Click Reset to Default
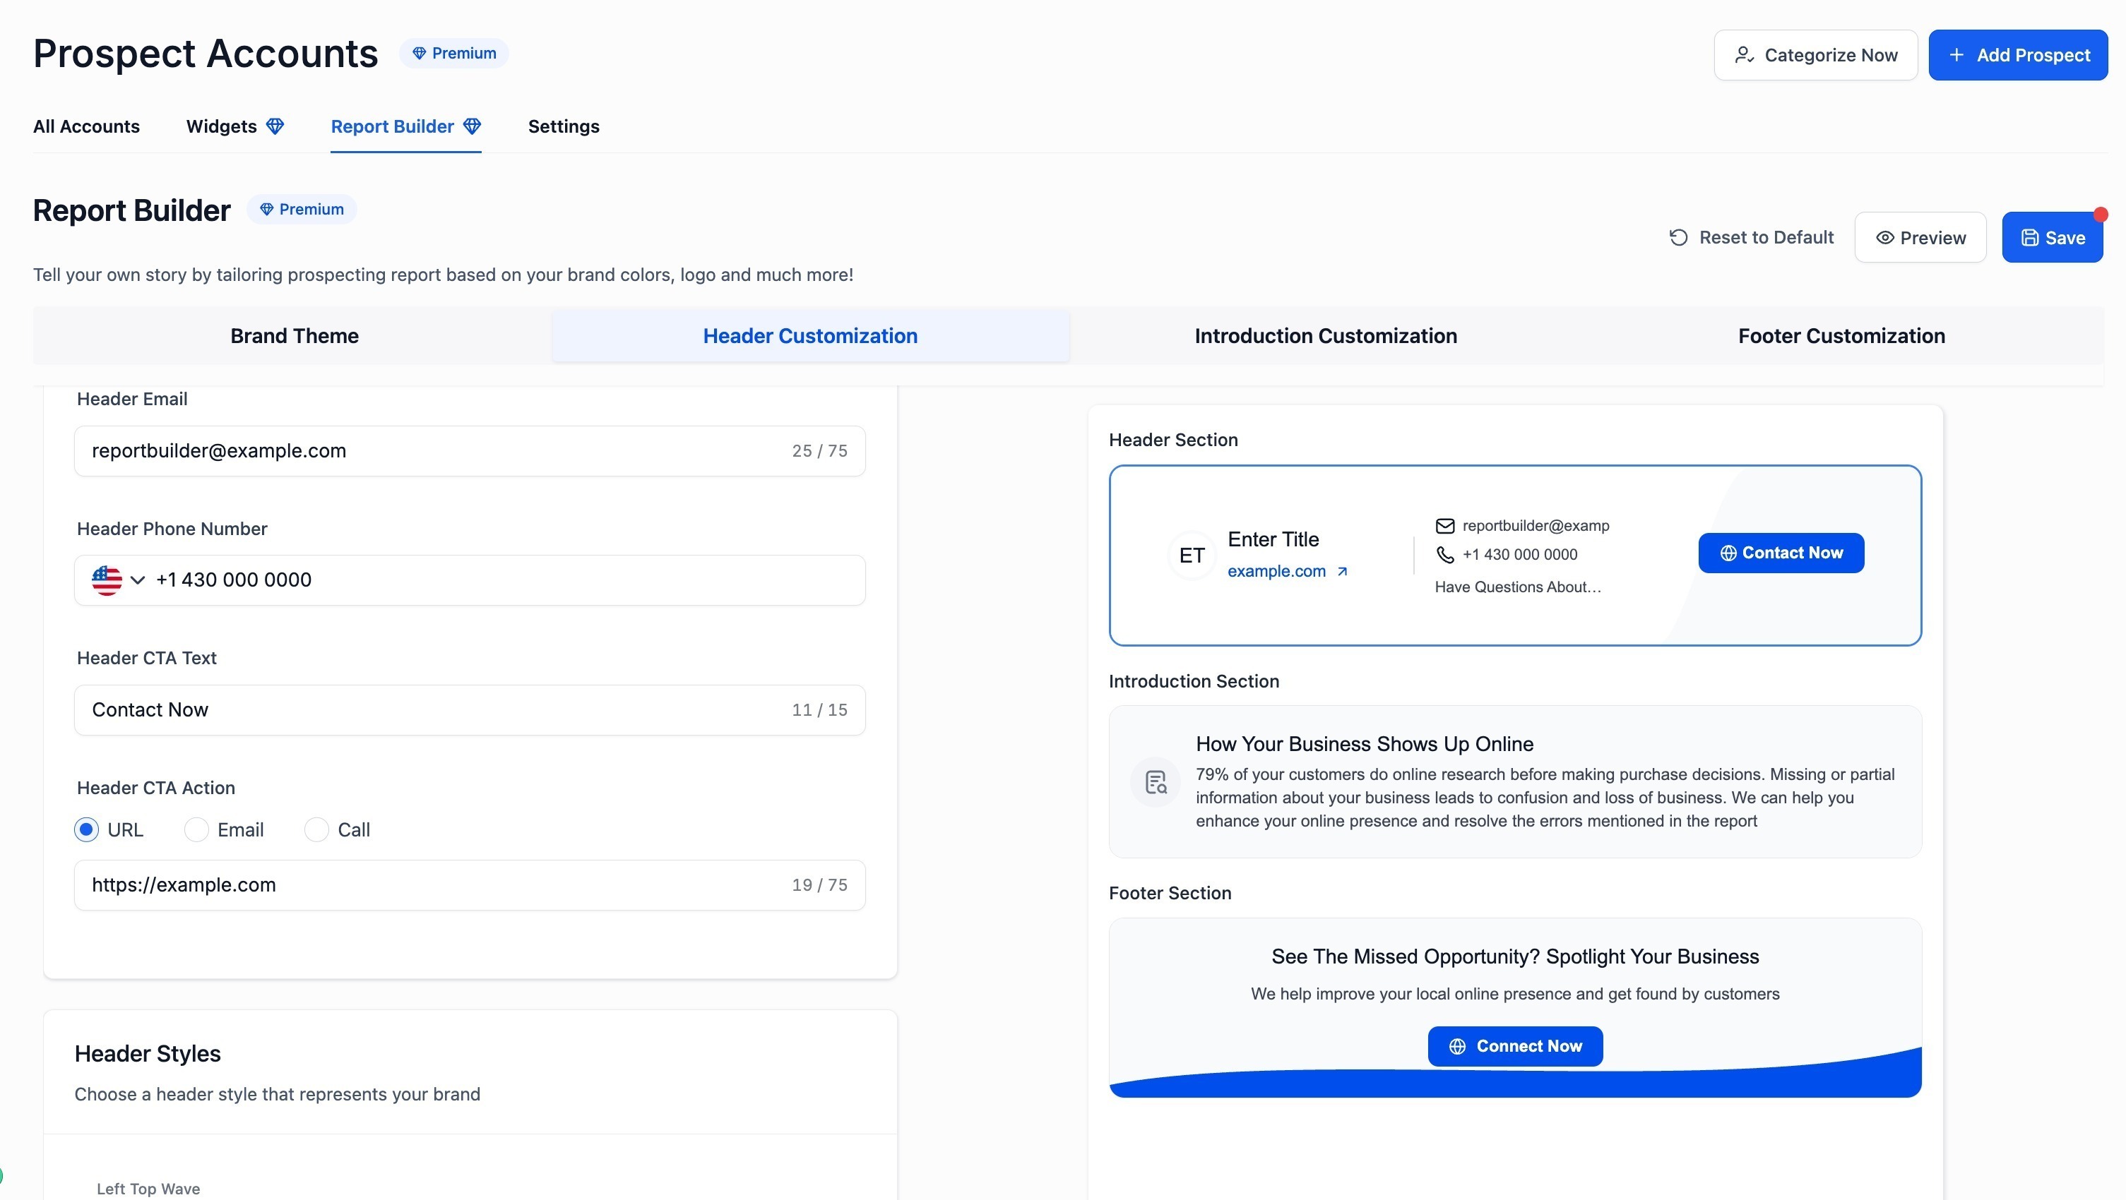 [x=1752, y=237]
